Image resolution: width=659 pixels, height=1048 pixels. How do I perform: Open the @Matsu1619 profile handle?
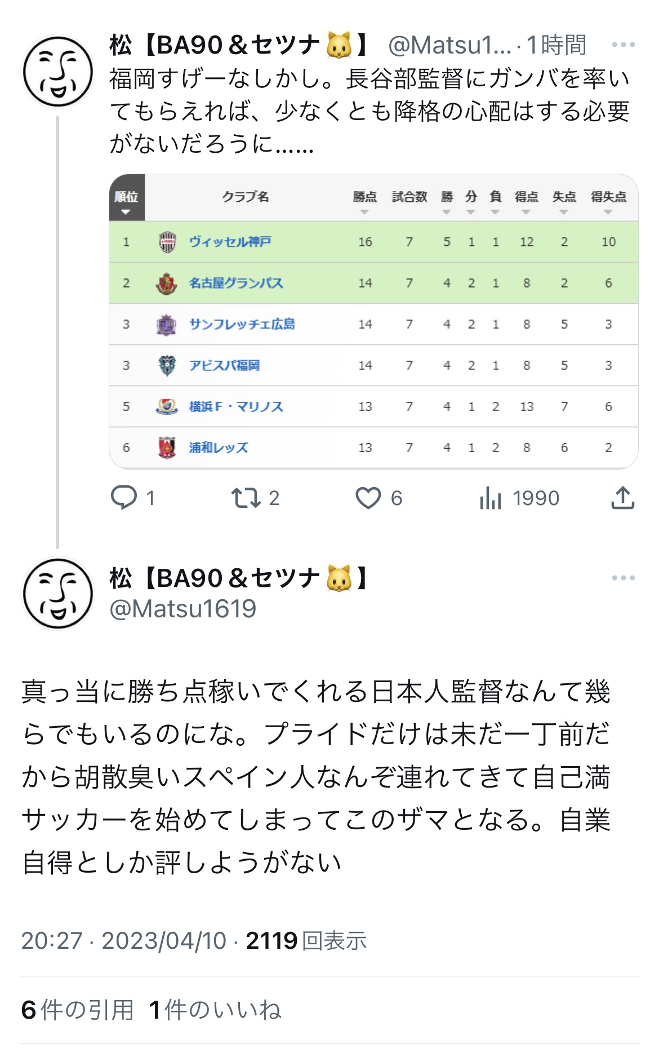pos(183,609)
